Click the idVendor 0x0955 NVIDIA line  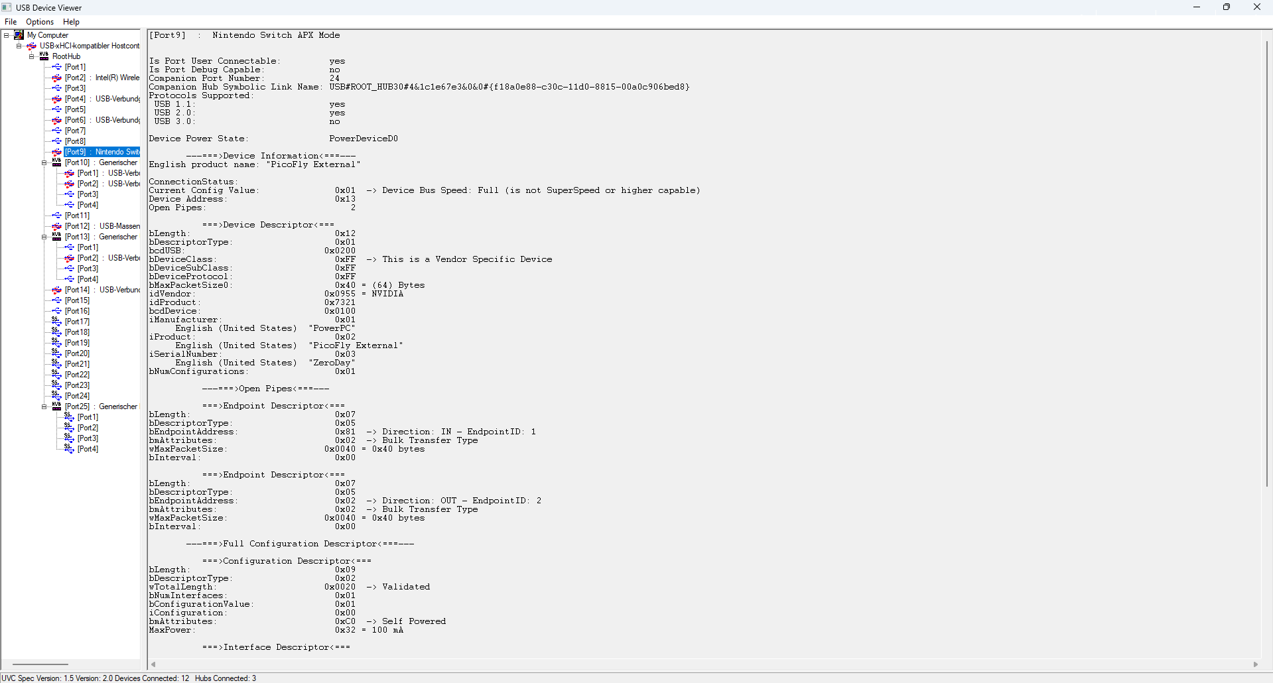point(276,294)
